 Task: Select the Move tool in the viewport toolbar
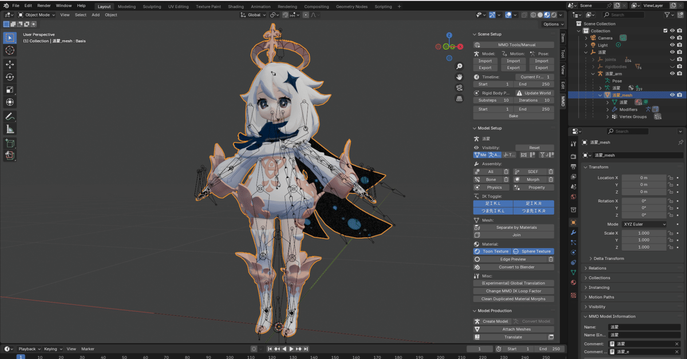click(10, 65)
